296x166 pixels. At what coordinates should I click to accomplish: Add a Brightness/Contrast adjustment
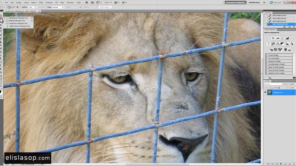pyautogui.click(x=273, y=38)
